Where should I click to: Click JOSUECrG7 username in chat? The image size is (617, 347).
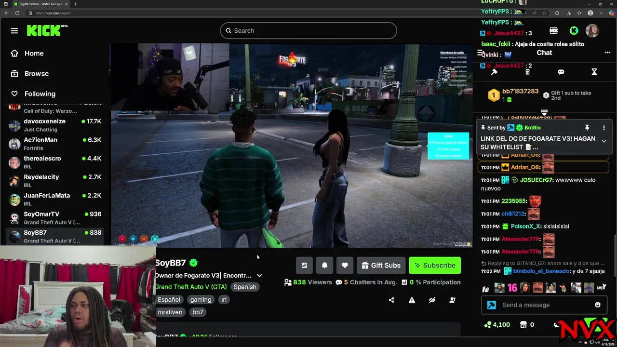tap(537, 180)
